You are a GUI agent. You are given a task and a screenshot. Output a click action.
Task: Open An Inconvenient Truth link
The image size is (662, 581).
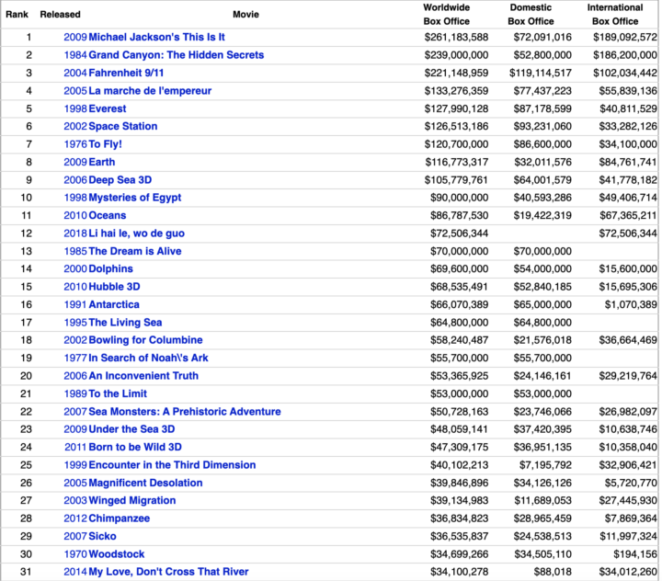click(143, 376)
